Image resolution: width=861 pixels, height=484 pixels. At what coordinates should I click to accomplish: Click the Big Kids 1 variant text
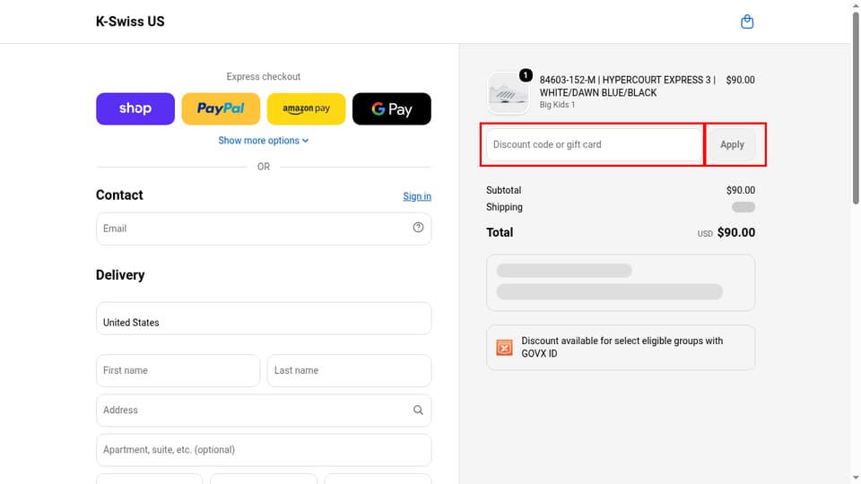(x=557, y=104)
